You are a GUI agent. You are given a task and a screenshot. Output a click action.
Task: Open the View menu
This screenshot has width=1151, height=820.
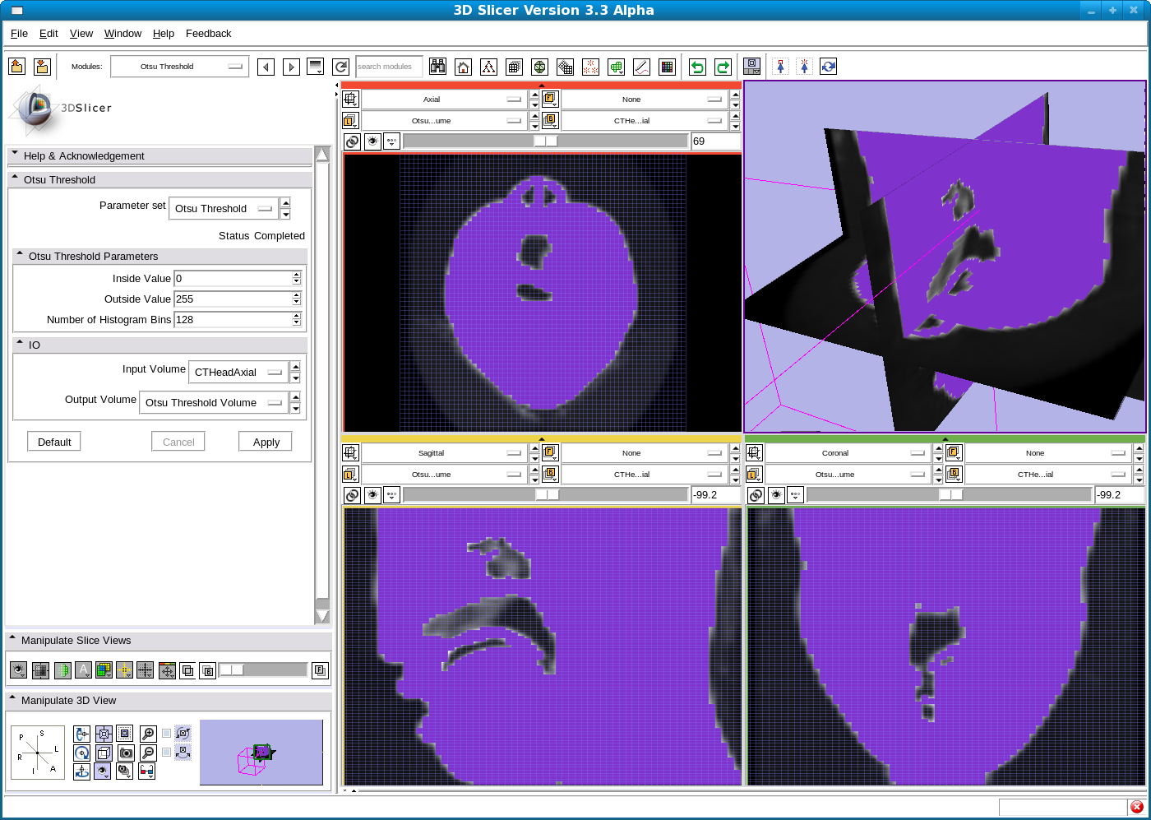tap(81, 34)
